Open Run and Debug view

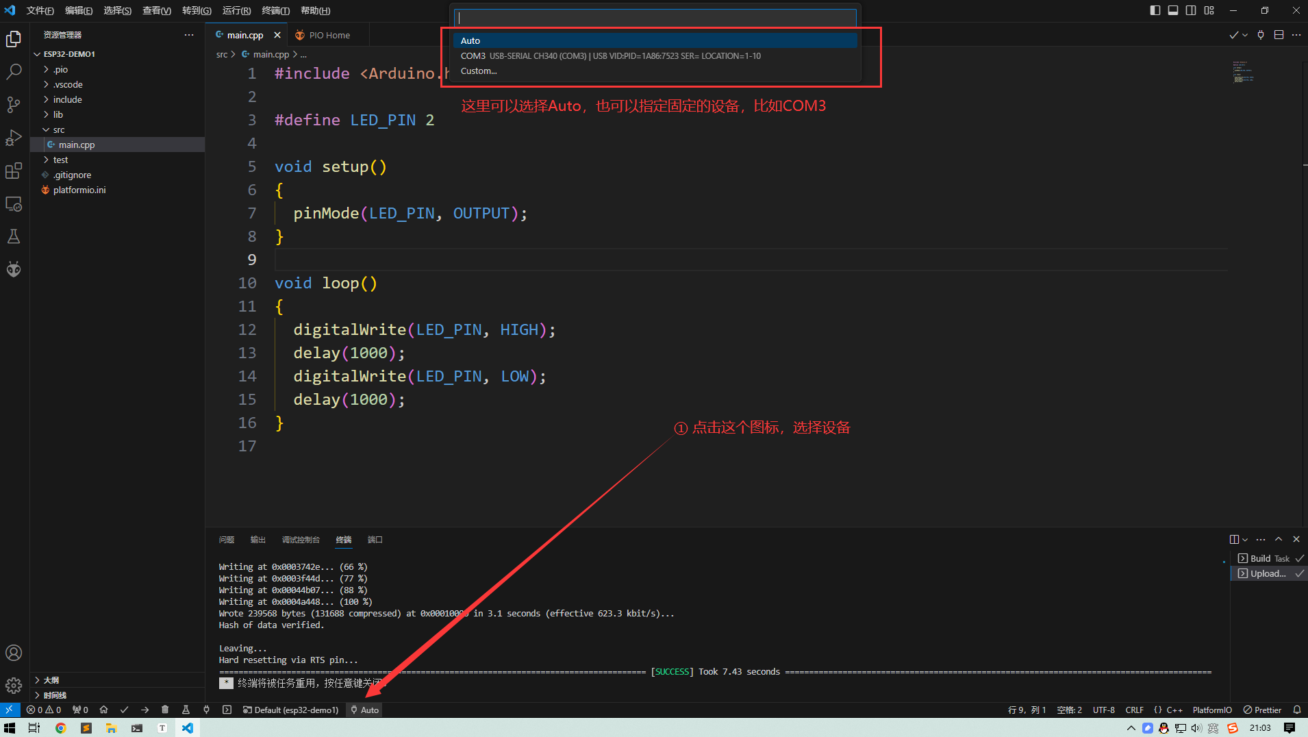[14, 137]
